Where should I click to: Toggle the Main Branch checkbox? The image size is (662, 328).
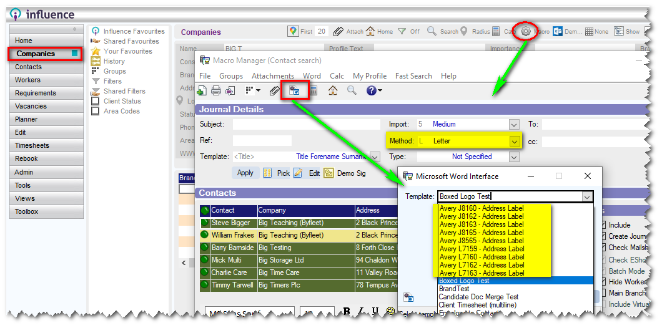[603, 293]
